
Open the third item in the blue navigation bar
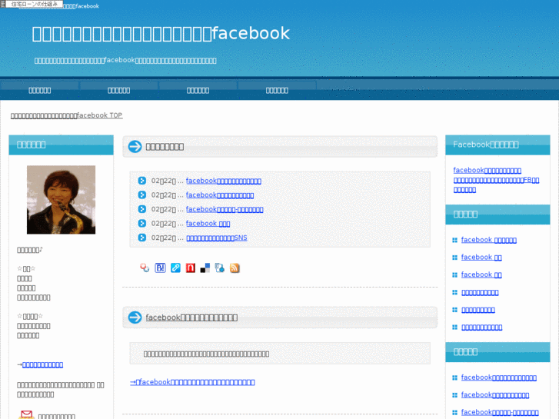(x=198, y=90)
